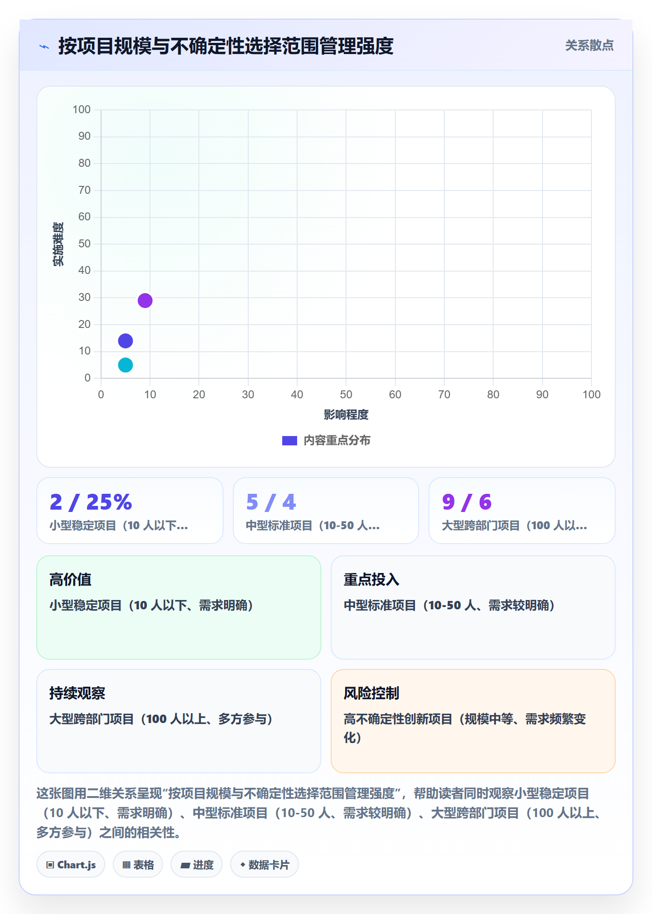Click the "关系散点" label in the header
Image resolution: width=652 pixels, height=914 pixels.
click(589, 46)
